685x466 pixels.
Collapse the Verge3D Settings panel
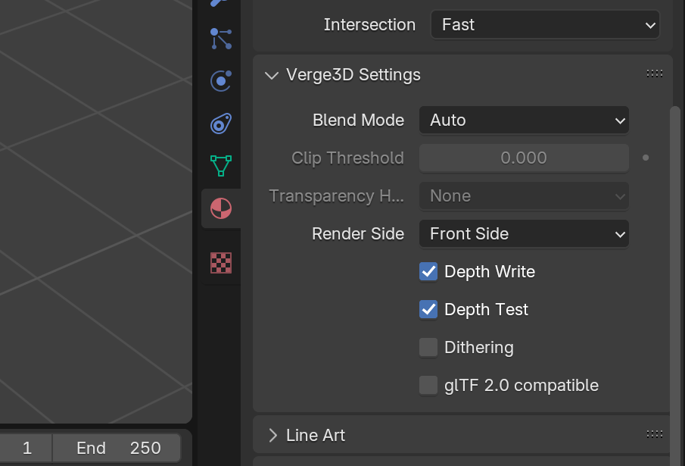click(272, 75)
